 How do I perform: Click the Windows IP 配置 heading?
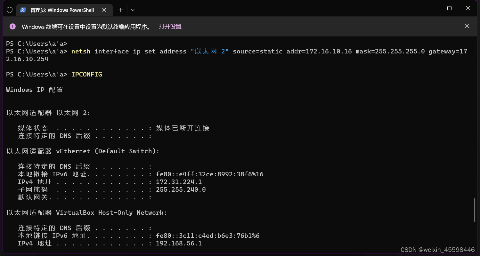[x=35, y=90]
